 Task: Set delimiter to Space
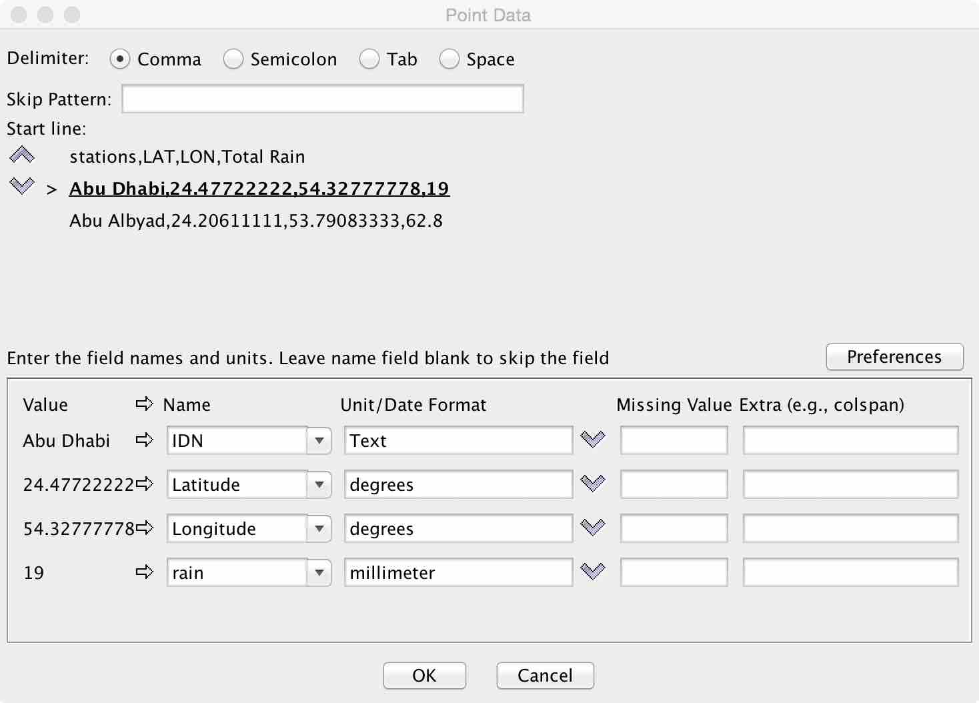point(449,59)
